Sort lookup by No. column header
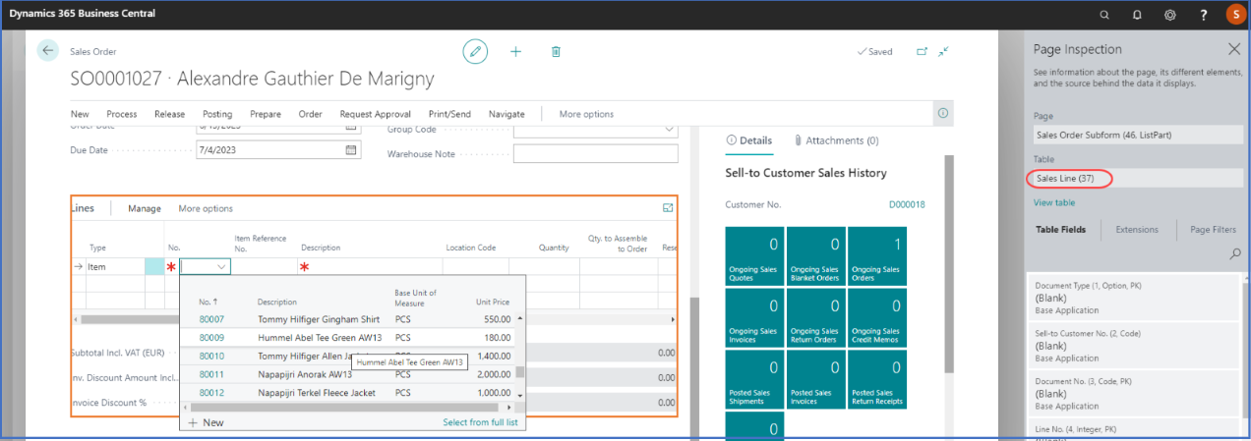 208,302
